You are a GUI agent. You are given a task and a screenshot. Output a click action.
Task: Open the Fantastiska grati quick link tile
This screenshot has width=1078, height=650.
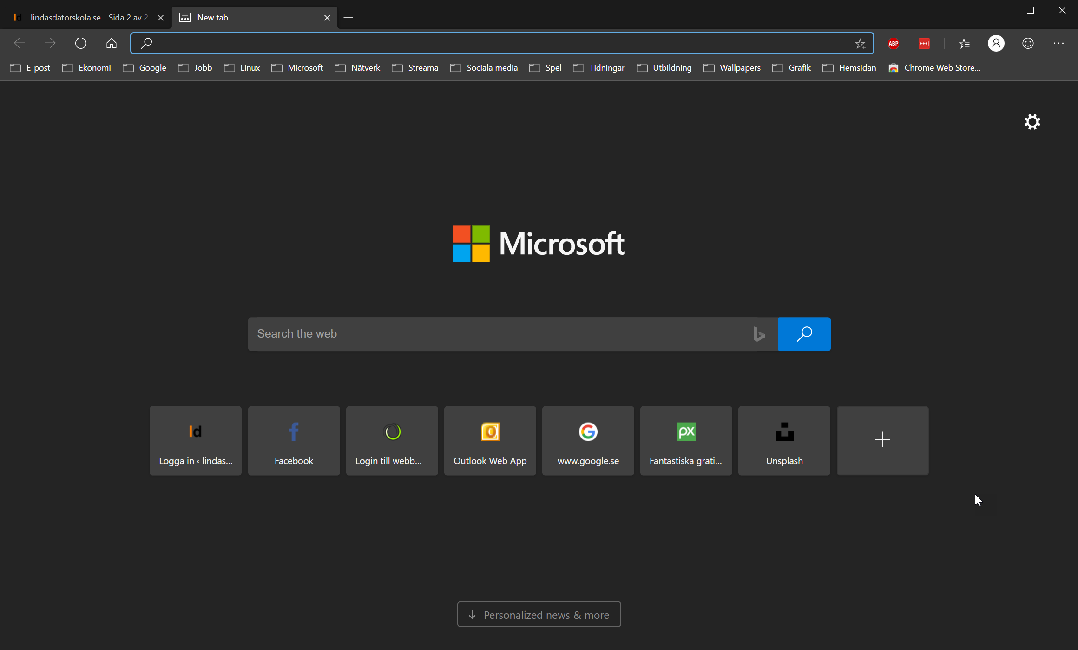click(x=686, y=441)
